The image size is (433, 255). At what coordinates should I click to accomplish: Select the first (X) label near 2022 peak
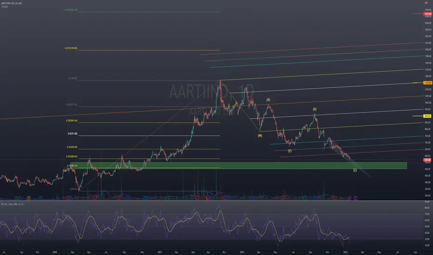[x=268, y=100]
